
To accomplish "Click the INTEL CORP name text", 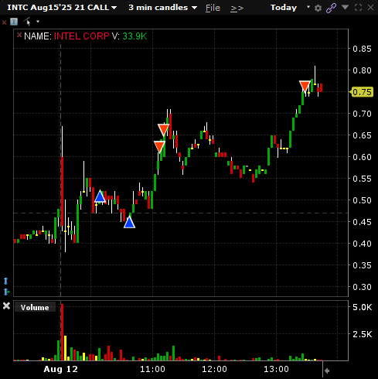I will coord(82,36).
